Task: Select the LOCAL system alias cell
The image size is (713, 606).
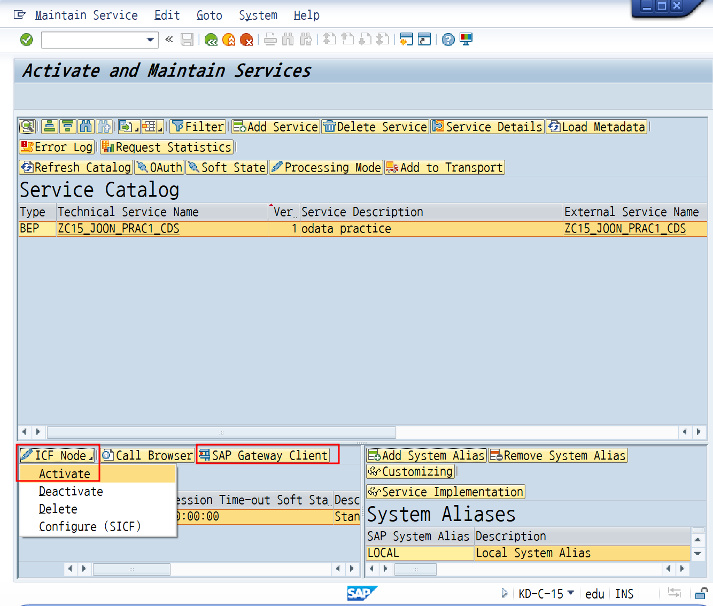Action: pos(420,553)
